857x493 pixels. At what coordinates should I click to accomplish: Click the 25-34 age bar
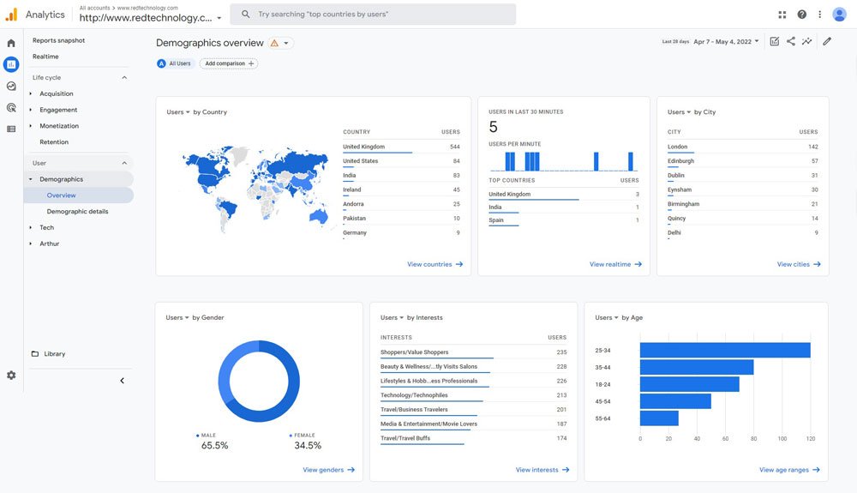725,351
